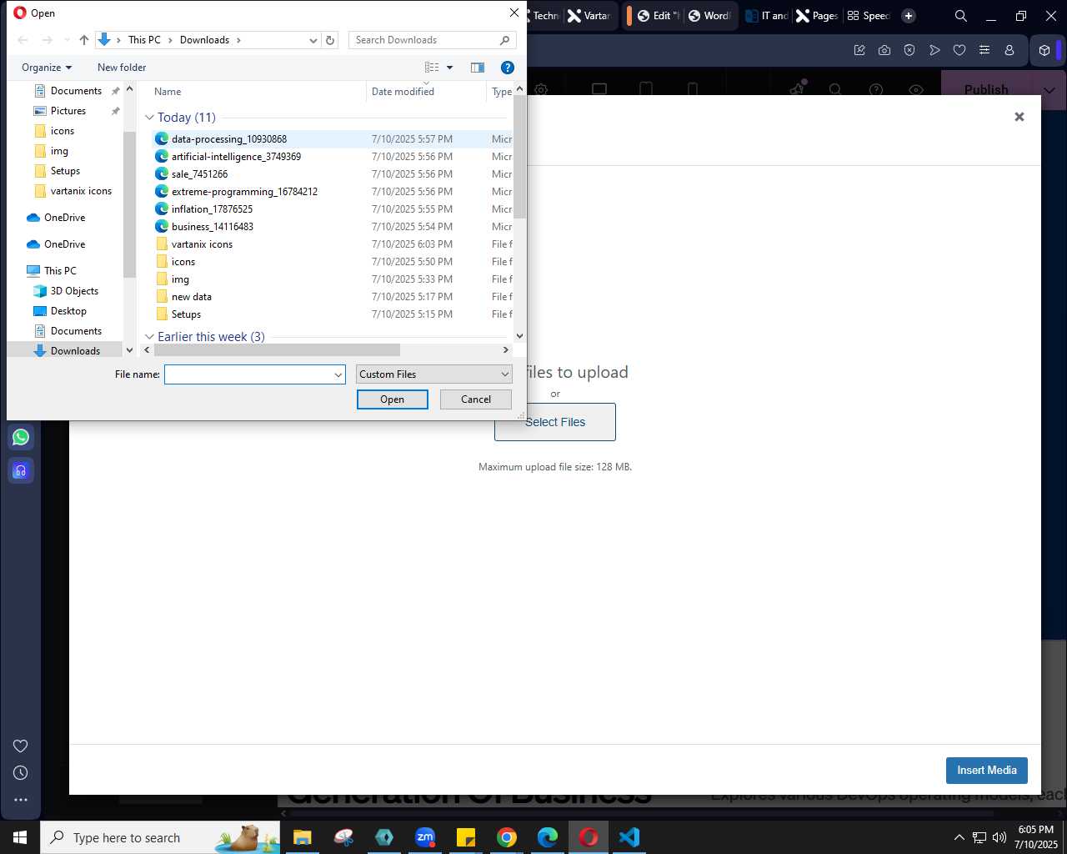Cancel the Open file dialog
The height and width of the screenshot is (854, 1067).
(x=476, y=399)
